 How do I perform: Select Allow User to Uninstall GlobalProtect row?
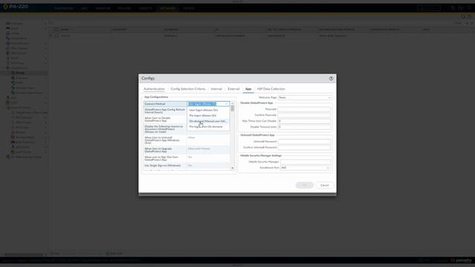coord(186,140)
